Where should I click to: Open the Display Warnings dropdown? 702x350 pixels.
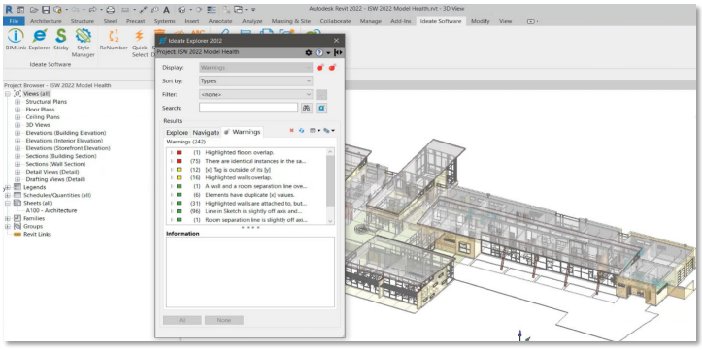click(x=256, y=68)
